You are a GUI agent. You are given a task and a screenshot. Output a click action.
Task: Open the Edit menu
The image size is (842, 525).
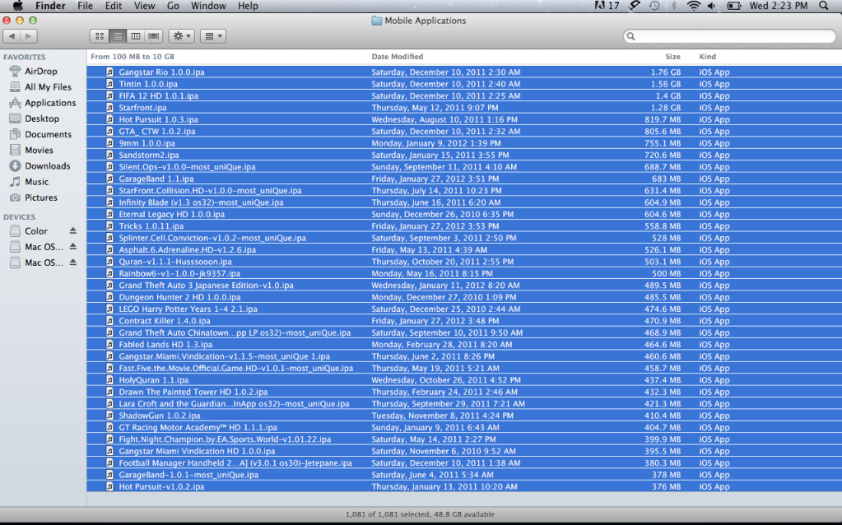(114, 6)
